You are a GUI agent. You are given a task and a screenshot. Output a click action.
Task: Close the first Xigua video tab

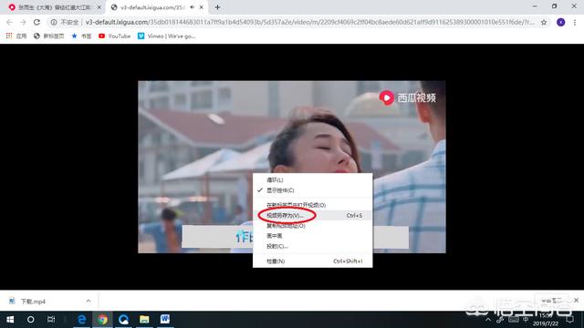pyautogui.click(x=99, y=7)
